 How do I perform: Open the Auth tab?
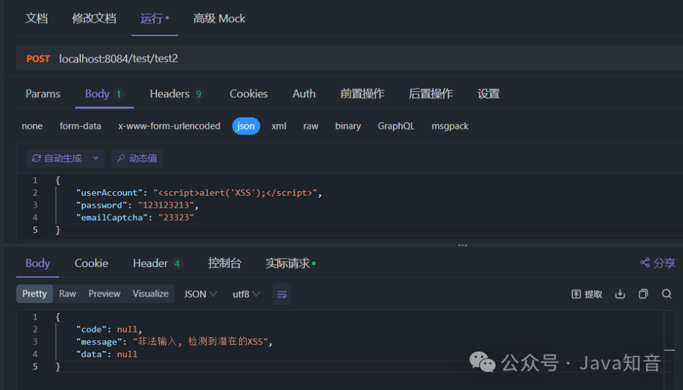pos(304,94)
